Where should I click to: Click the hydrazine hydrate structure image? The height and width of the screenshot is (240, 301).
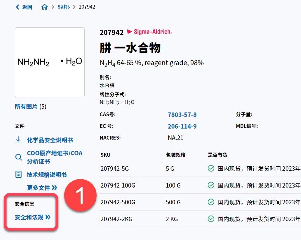pyautogui.click(x=50, y=62)
